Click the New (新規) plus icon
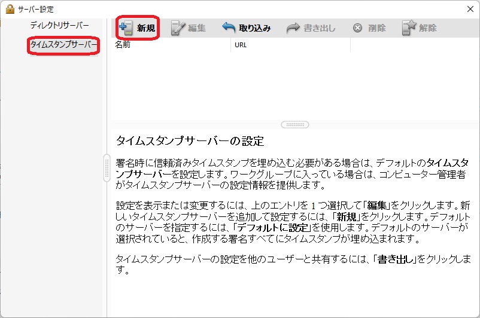The height and width of the screenshot is (318, 480). pos(126,27)
